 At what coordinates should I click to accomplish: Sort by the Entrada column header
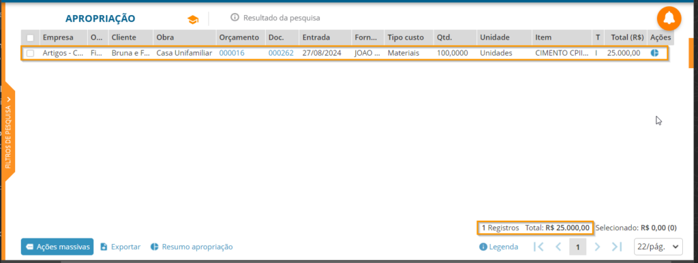click(316, 37)
